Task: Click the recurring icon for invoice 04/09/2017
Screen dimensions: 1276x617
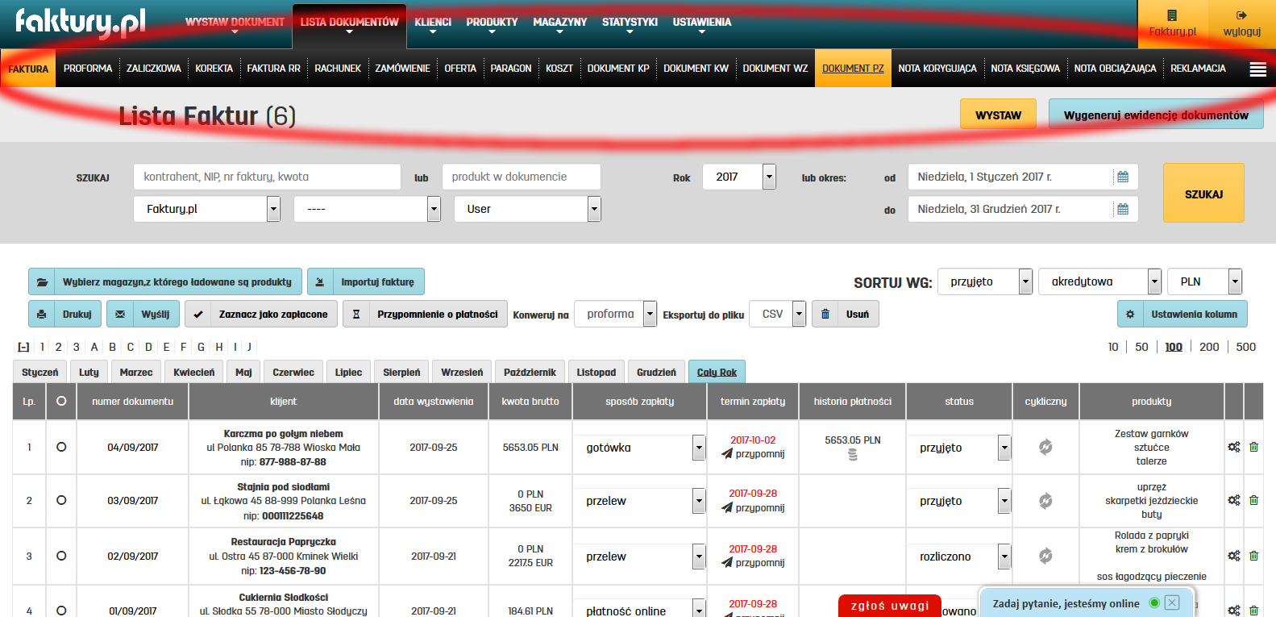Action: (1045, 447)
